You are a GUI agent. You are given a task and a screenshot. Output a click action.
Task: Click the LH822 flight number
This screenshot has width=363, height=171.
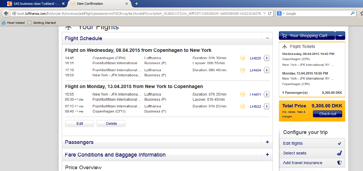(255, 106)
